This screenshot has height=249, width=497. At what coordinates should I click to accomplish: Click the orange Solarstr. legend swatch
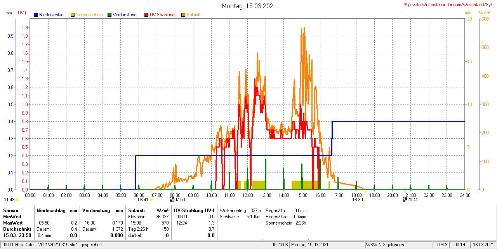tap(183, 15)
